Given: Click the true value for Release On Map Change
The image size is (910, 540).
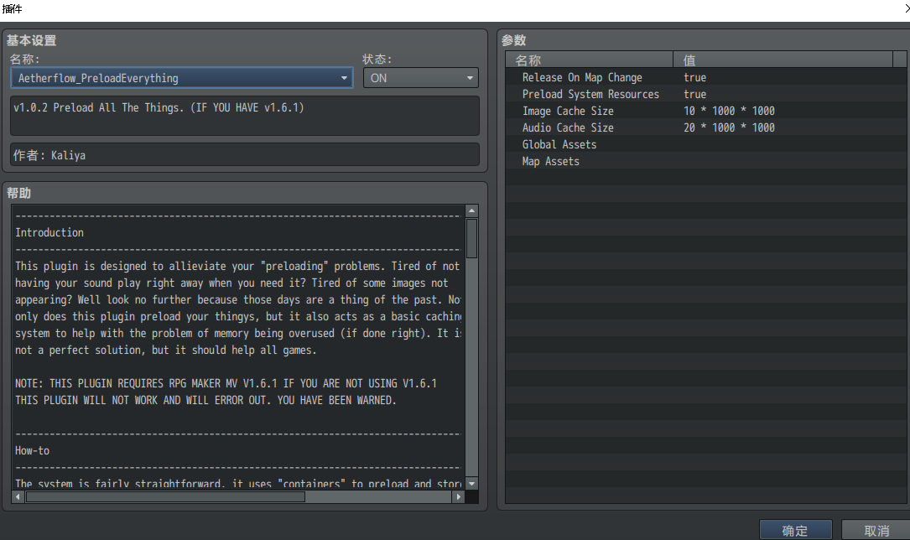Looking at the screenshot, I should [694, 77].
